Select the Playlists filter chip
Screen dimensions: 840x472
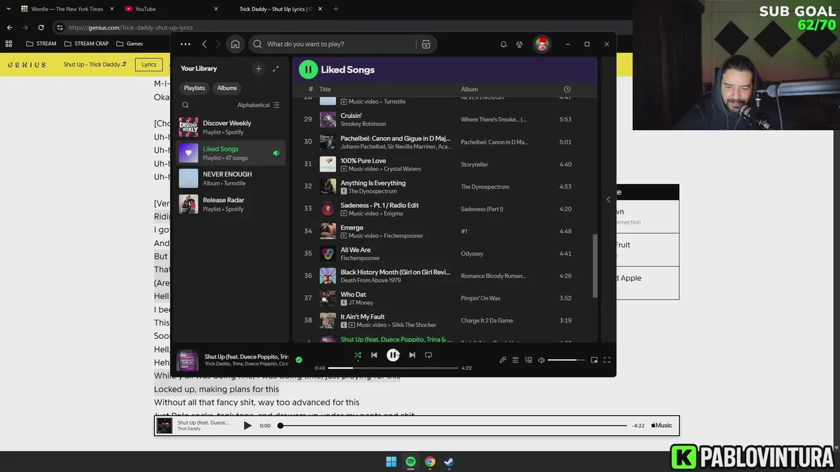tap(194, 88)
